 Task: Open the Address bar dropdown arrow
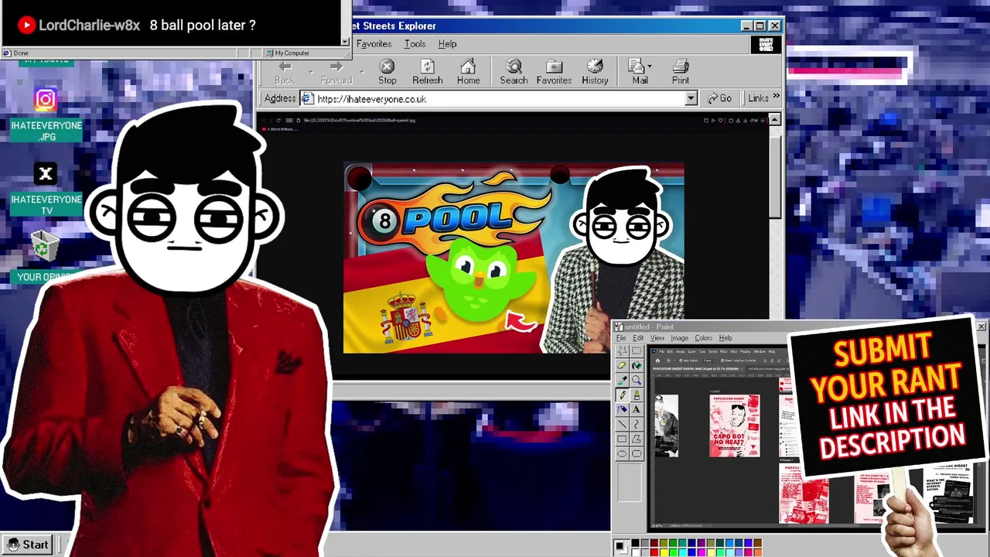(x=691, y=99)
